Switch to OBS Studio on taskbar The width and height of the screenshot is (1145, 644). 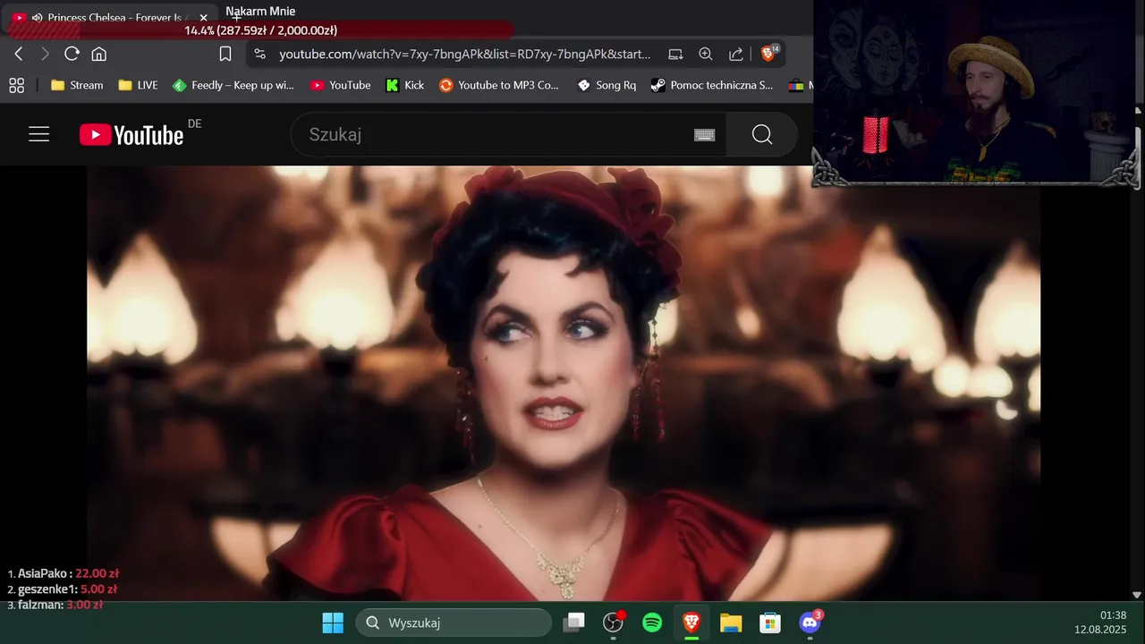[x=614, y=623]
